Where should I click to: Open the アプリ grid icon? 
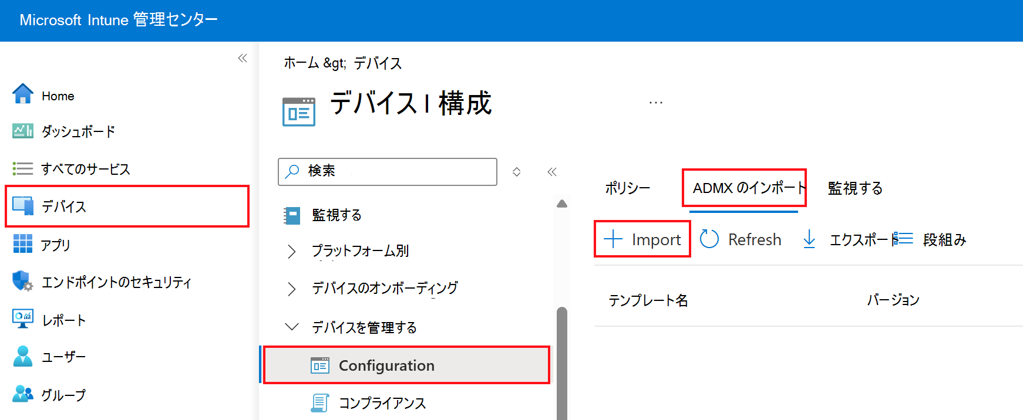[x=23, y=243]
